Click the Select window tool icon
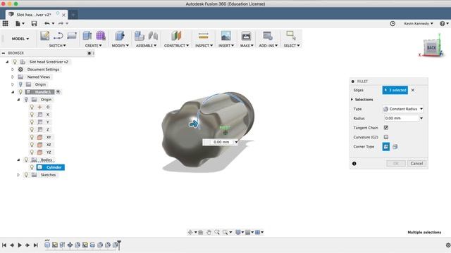 pos(291,36)
